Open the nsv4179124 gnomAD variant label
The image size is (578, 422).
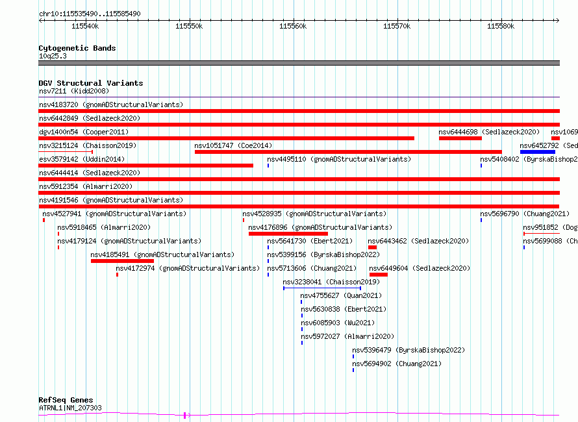coord(129,241)
